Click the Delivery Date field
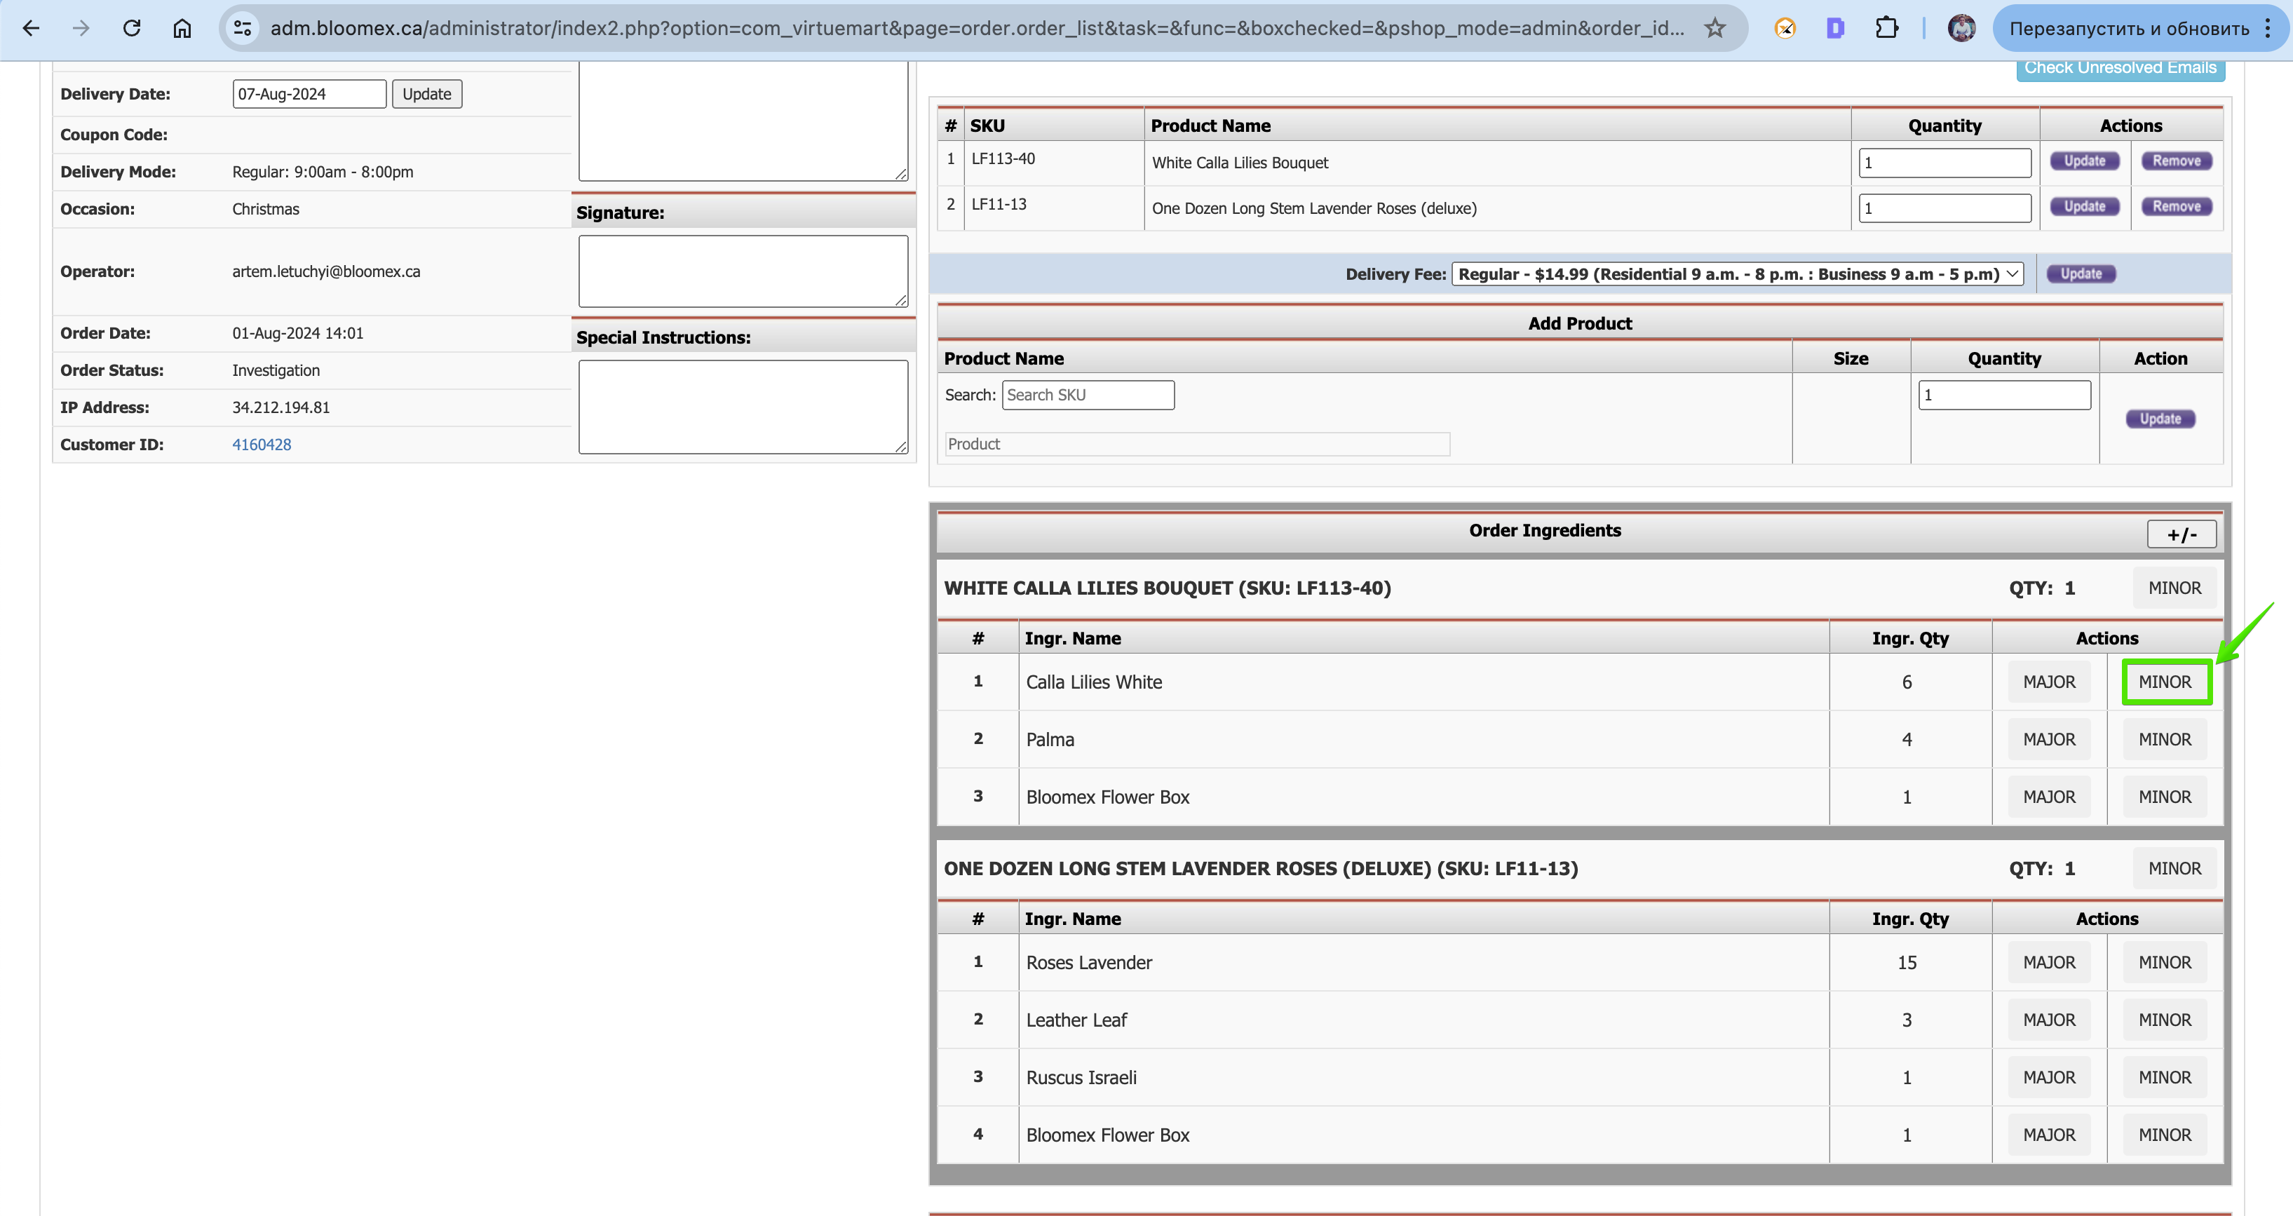 tap(309, 95)
